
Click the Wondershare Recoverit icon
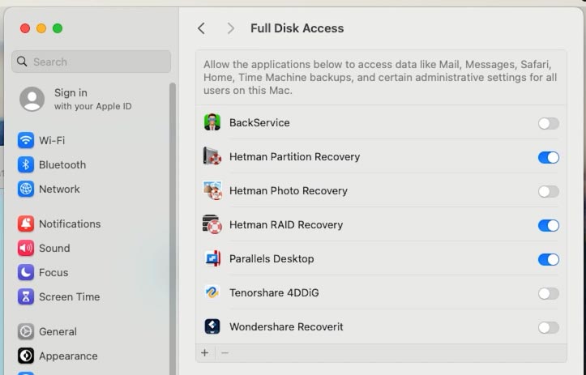click(212, 326)
